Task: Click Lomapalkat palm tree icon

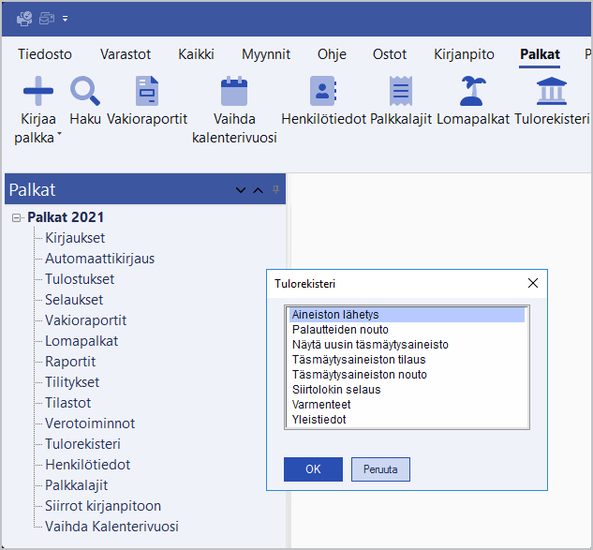Action: [472, 91]
